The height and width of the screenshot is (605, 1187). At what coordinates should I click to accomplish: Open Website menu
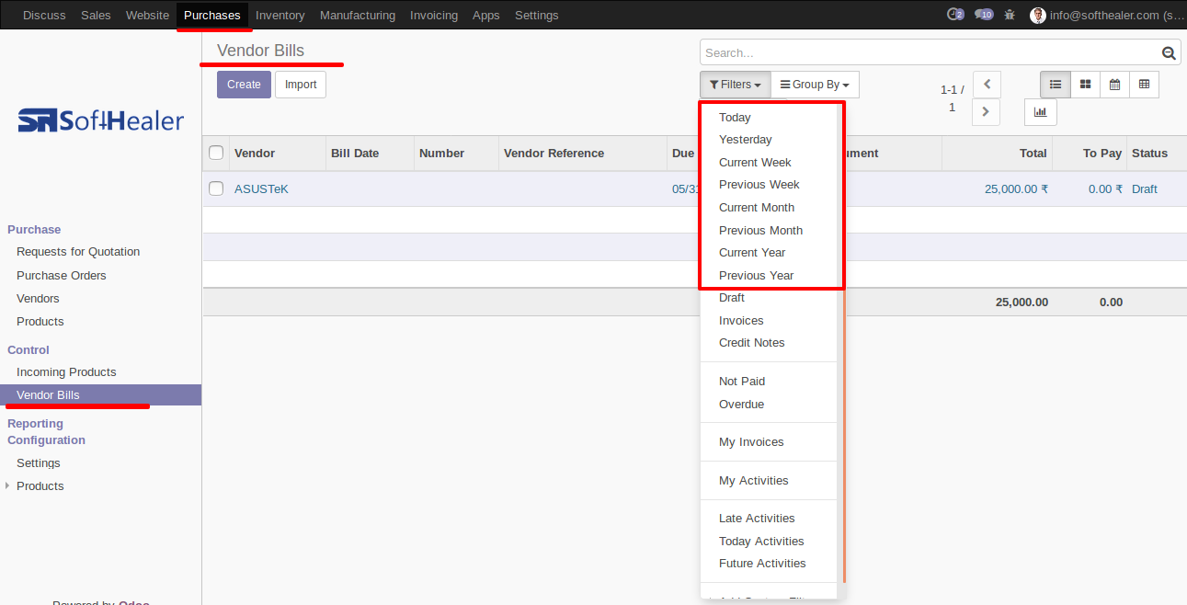(147, 15)
